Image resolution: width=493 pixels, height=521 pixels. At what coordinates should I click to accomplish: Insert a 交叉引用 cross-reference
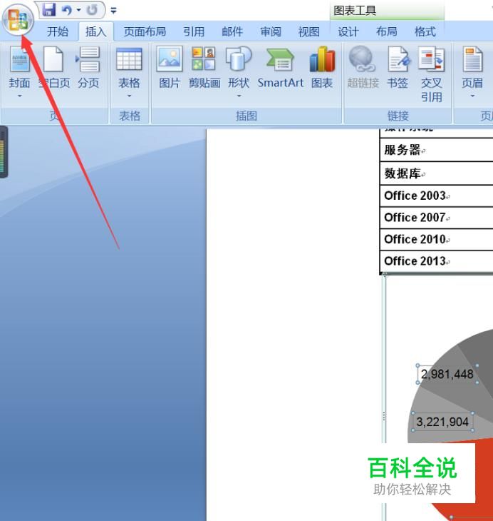(431, 74)
